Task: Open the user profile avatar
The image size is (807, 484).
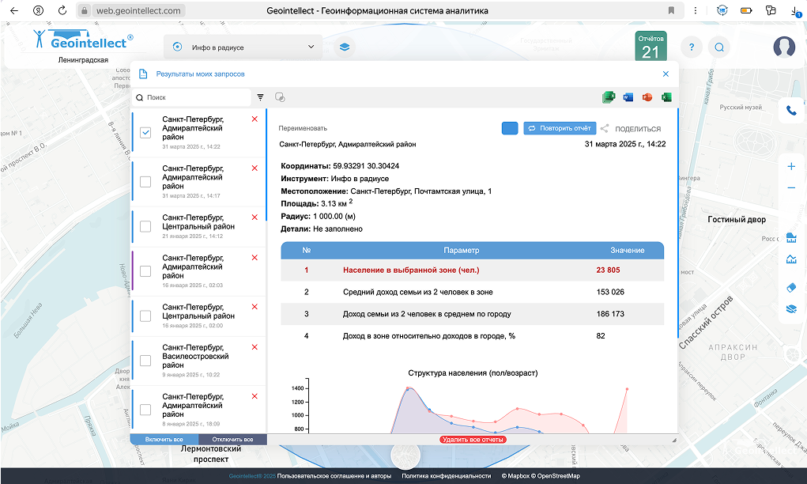Action: 784,47
